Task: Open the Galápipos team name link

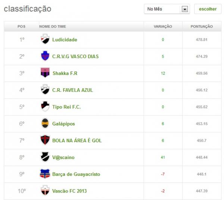Action: 63,124
